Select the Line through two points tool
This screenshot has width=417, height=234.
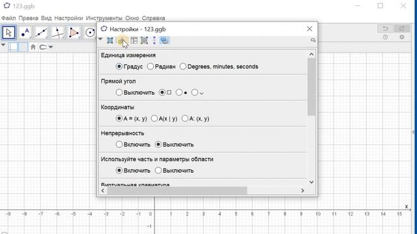(x=42, y=32)
